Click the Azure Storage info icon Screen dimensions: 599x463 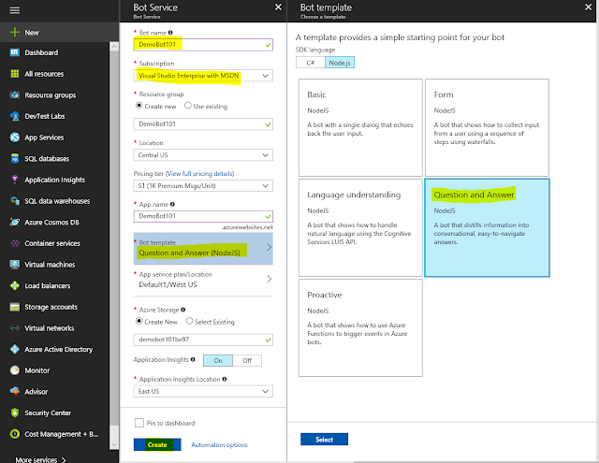[183, 310]
